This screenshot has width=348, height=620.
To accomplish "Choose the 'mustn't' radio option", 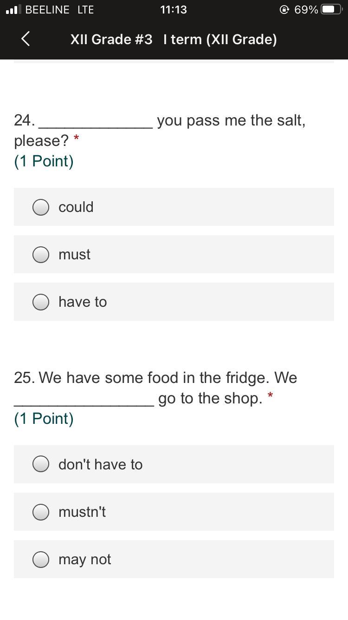I will [x=41, y=512].
